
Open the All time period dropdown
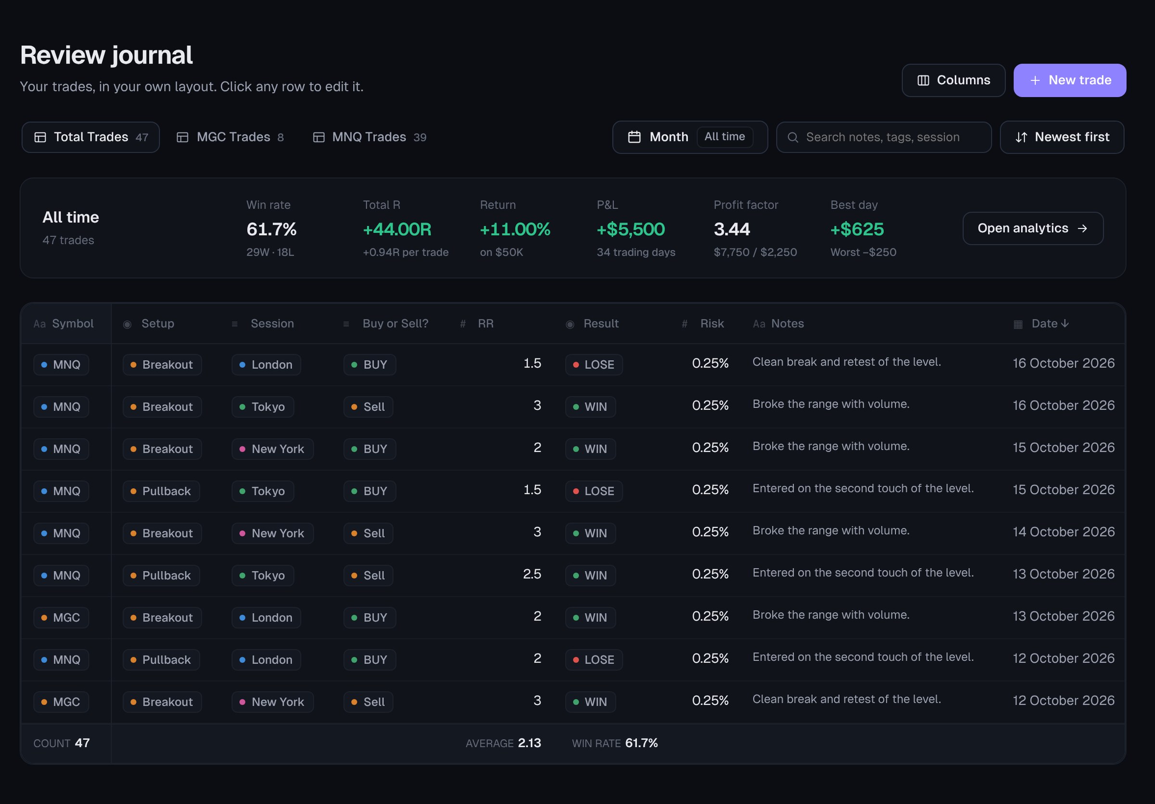click(x=724, y=137)
